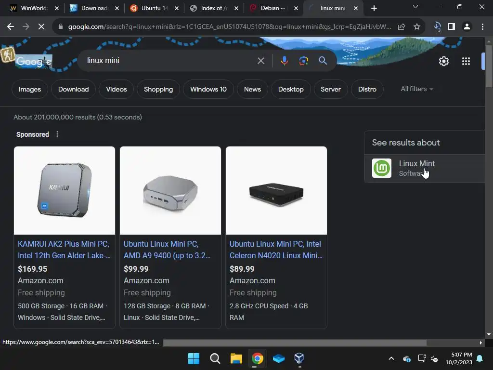Open KAMRUI AK2 Plus Mini PC link
The height and width of the screenshot is (370, 493).
click(64, 250)
